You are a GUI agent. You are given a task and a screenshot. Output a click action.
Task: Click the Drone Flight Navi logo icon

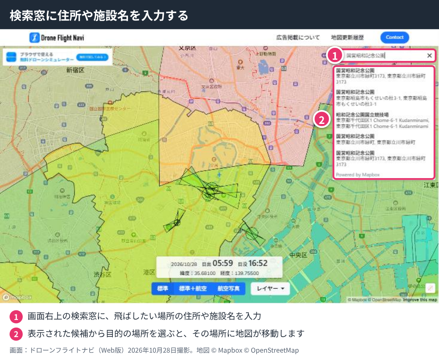point(34,37)
